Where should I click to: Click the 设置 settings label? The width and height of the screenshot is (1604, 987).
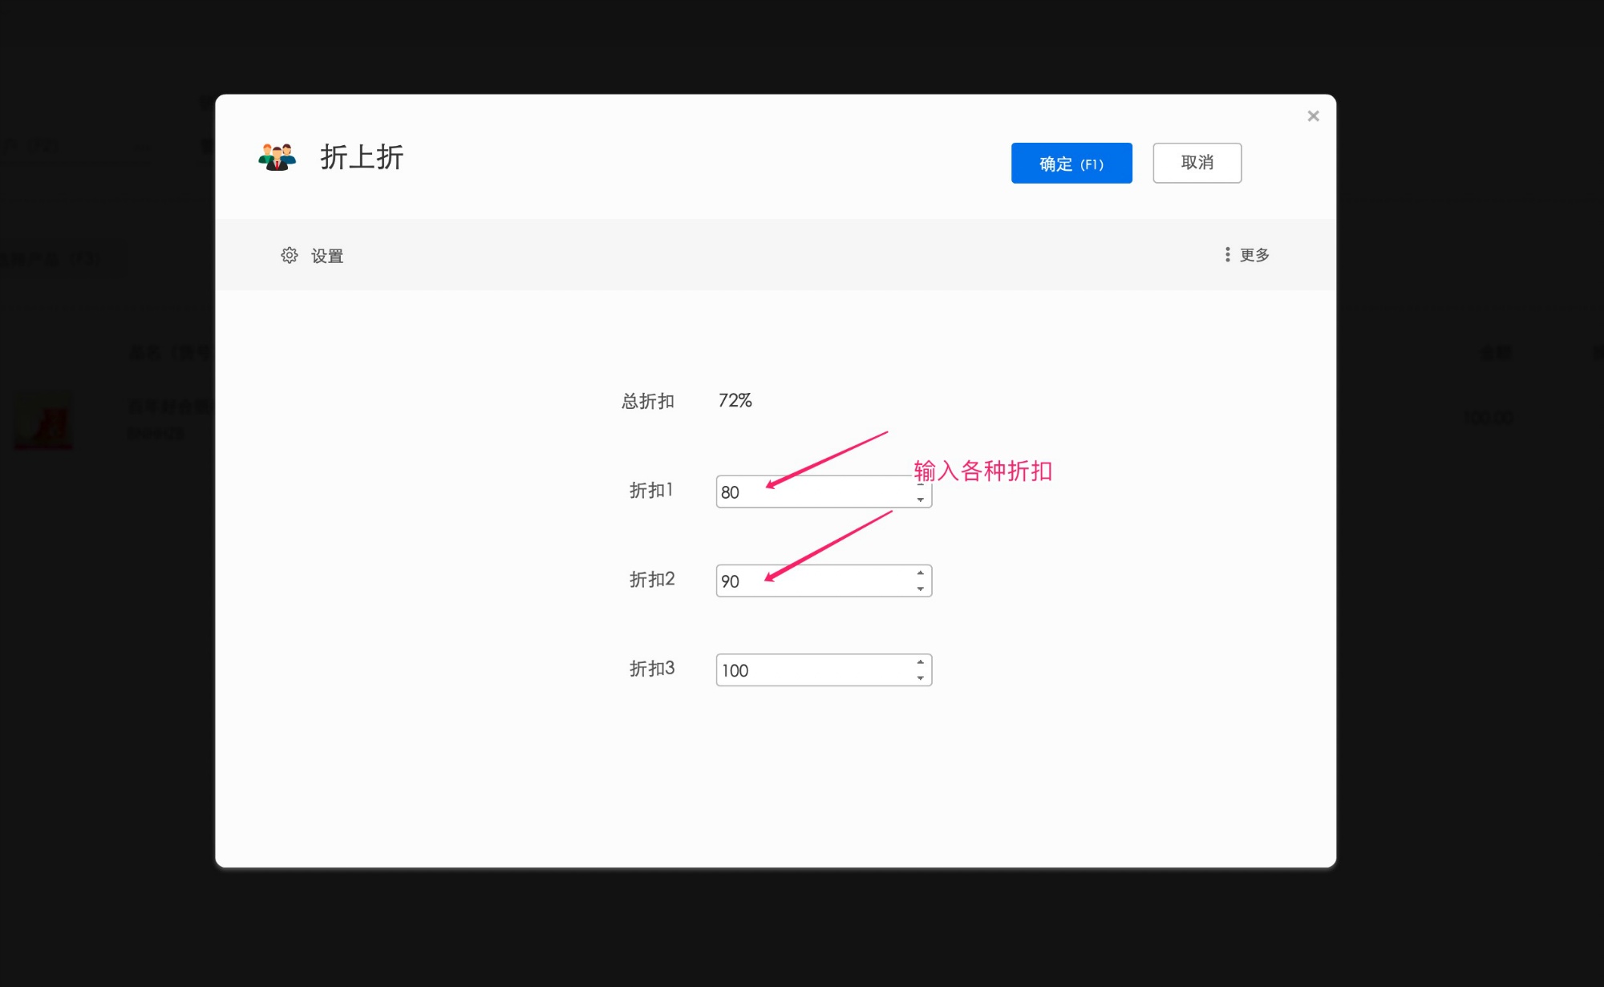(327, 256)
